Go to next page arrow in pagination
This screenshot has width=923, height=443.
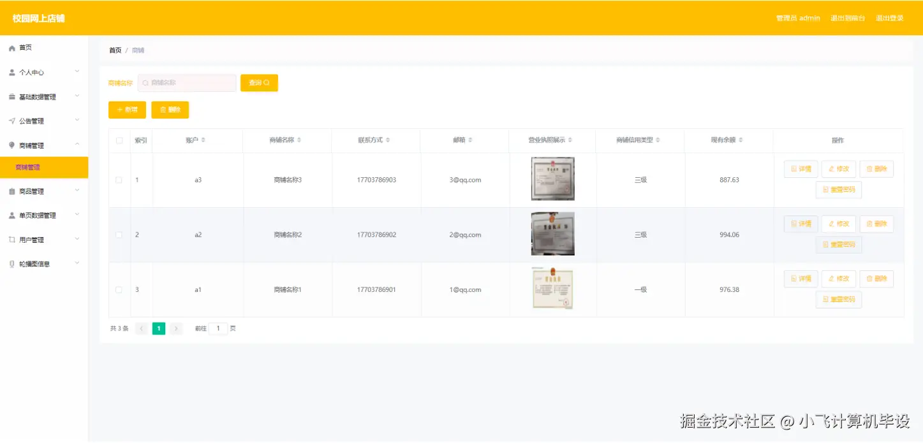pos(176,329)
